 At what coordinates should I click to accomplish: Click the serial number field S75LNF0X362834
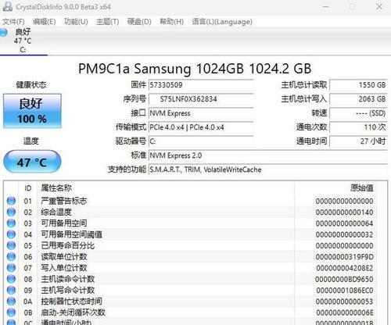click(201, 99)
